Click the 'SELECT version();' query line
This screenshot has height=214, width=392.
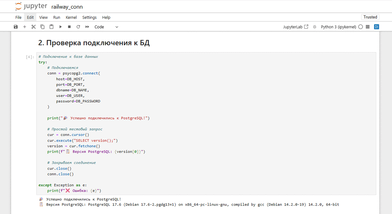click(x=82, y=140)
